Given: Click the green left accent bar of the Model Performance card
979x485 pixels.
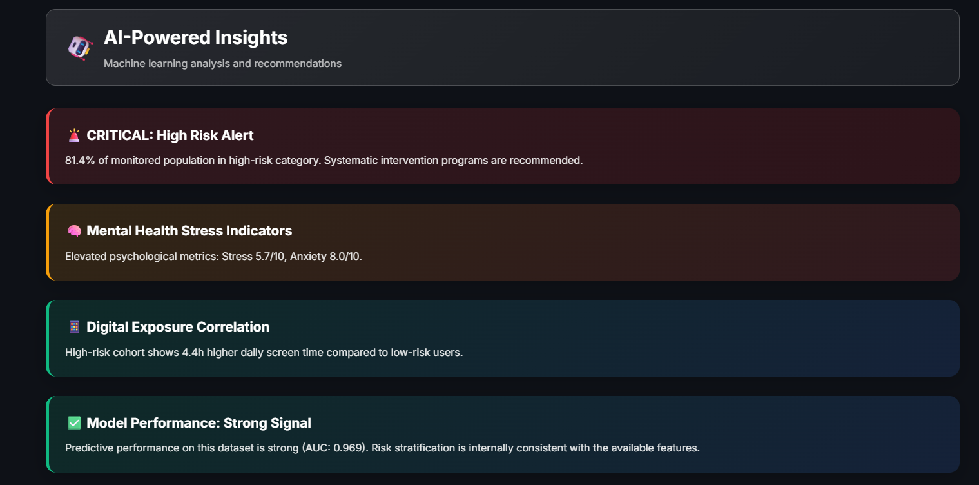Looking at the screenshot, I should point(48,434).
